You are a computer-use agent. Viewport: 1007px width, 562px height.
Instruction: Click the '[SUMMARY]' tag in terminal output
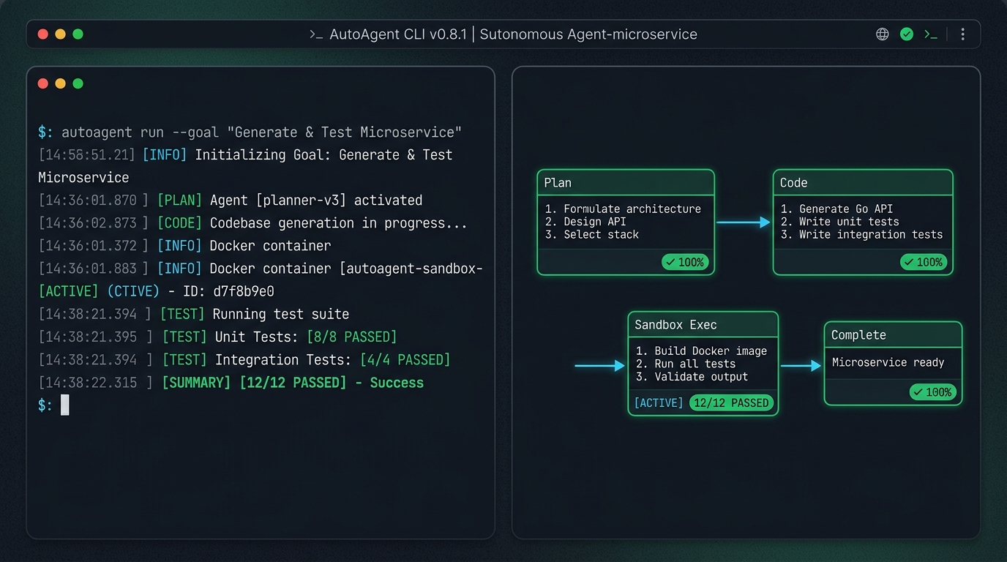tap(196, 383)
